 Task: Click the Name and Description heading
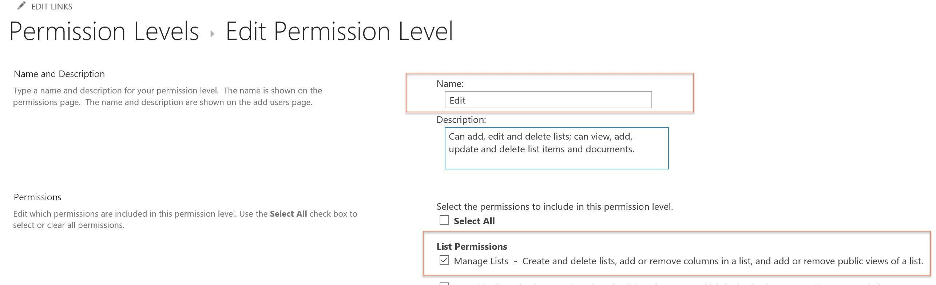click(x=59, y=74)
